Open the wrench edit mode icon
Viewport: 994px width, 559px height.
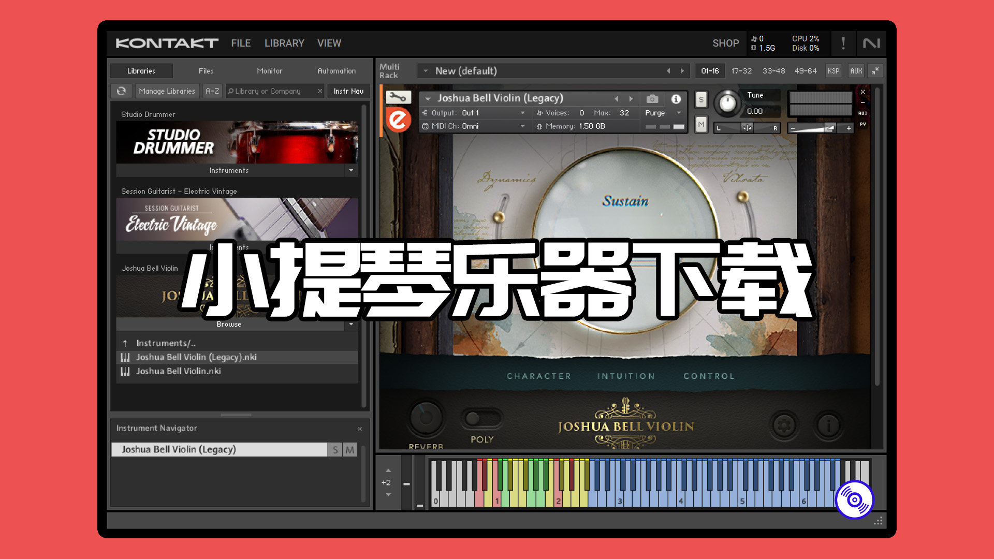[x=398, y=97]
